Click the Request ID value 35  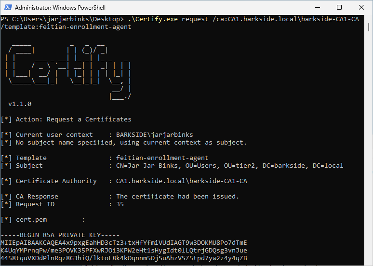pyautogui.click(x=120, y=204)
